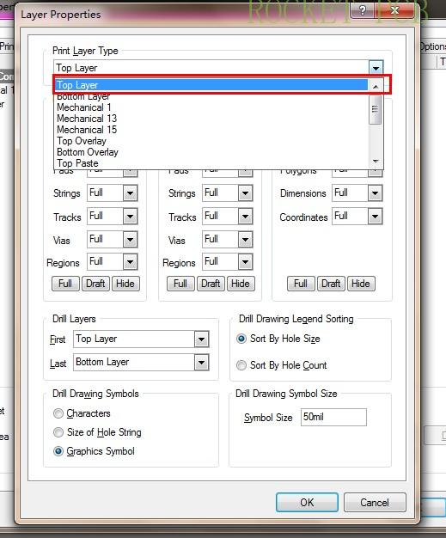
Task: Open middle column Tracks display dropdown
Action: (x=245, y=217)
